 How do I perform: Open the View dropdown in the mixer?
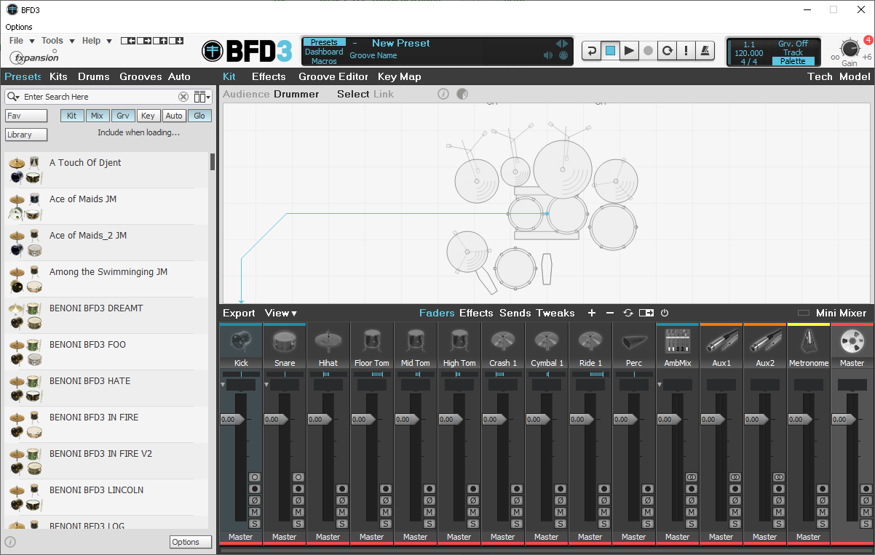281,313
